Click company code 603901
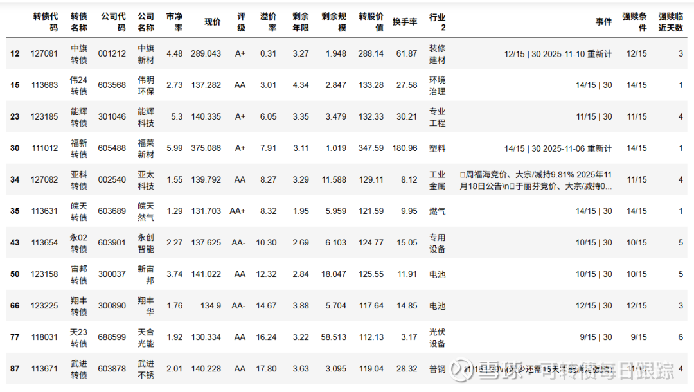Viewport: 694px width, 392px height. (x=112, y=243)
